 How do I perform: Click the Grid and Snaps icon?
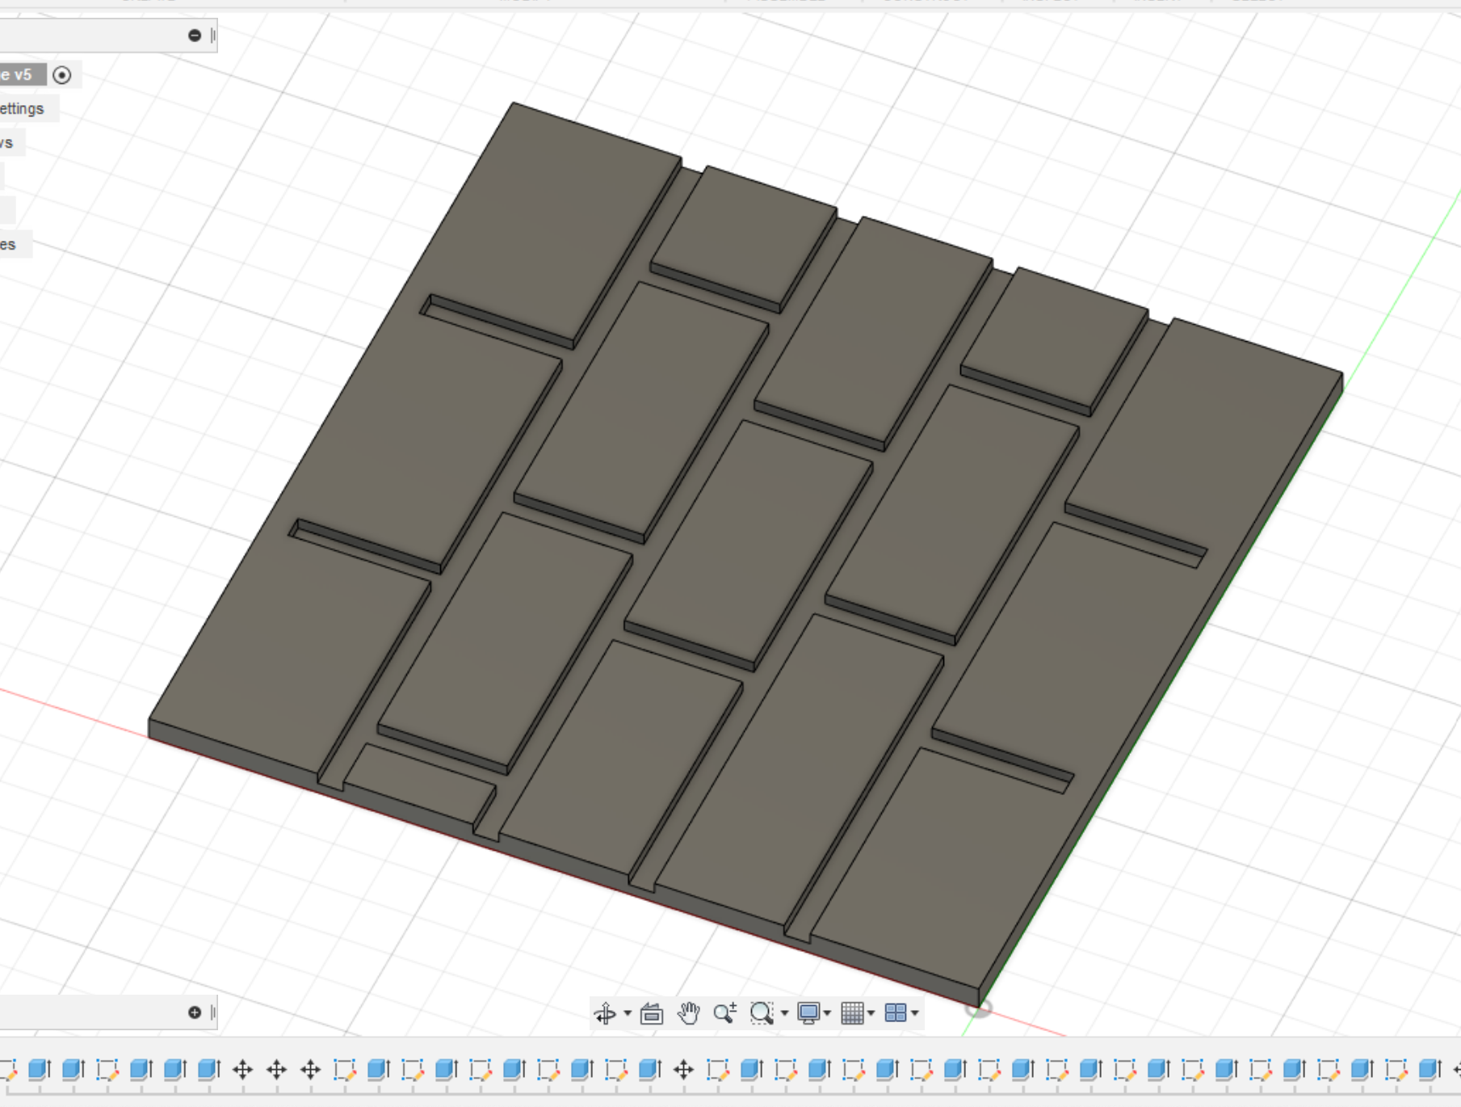pos(852,1013)
